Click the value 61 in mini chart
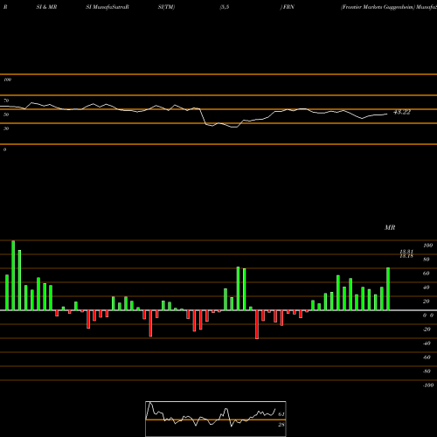The height and width of the screenshot is (437, 437). pos(281,414)
